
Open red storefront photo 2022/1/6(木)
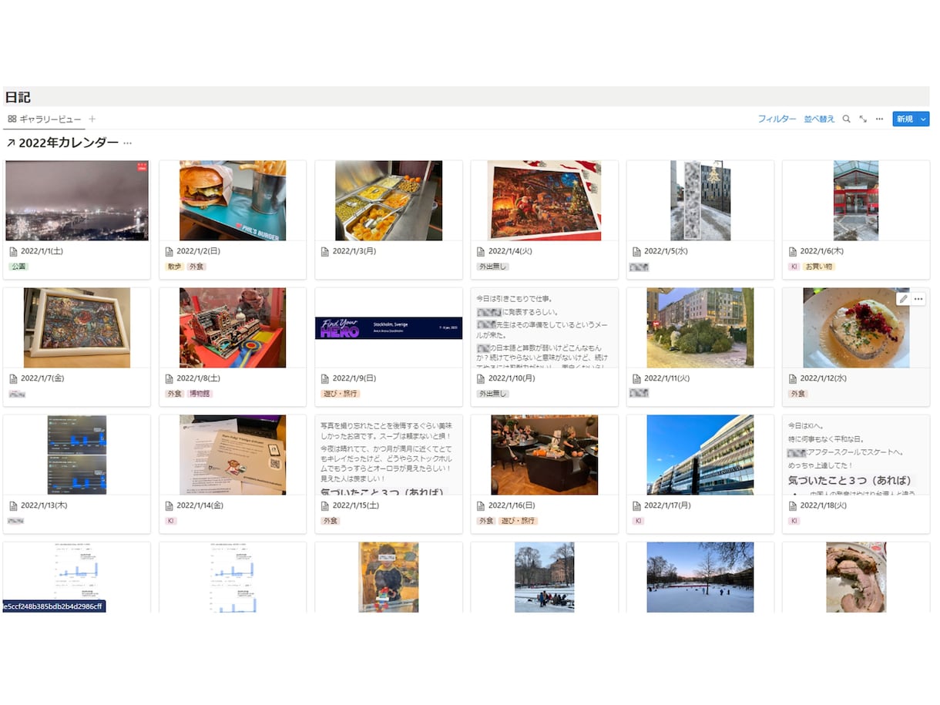tap(856, 200)
